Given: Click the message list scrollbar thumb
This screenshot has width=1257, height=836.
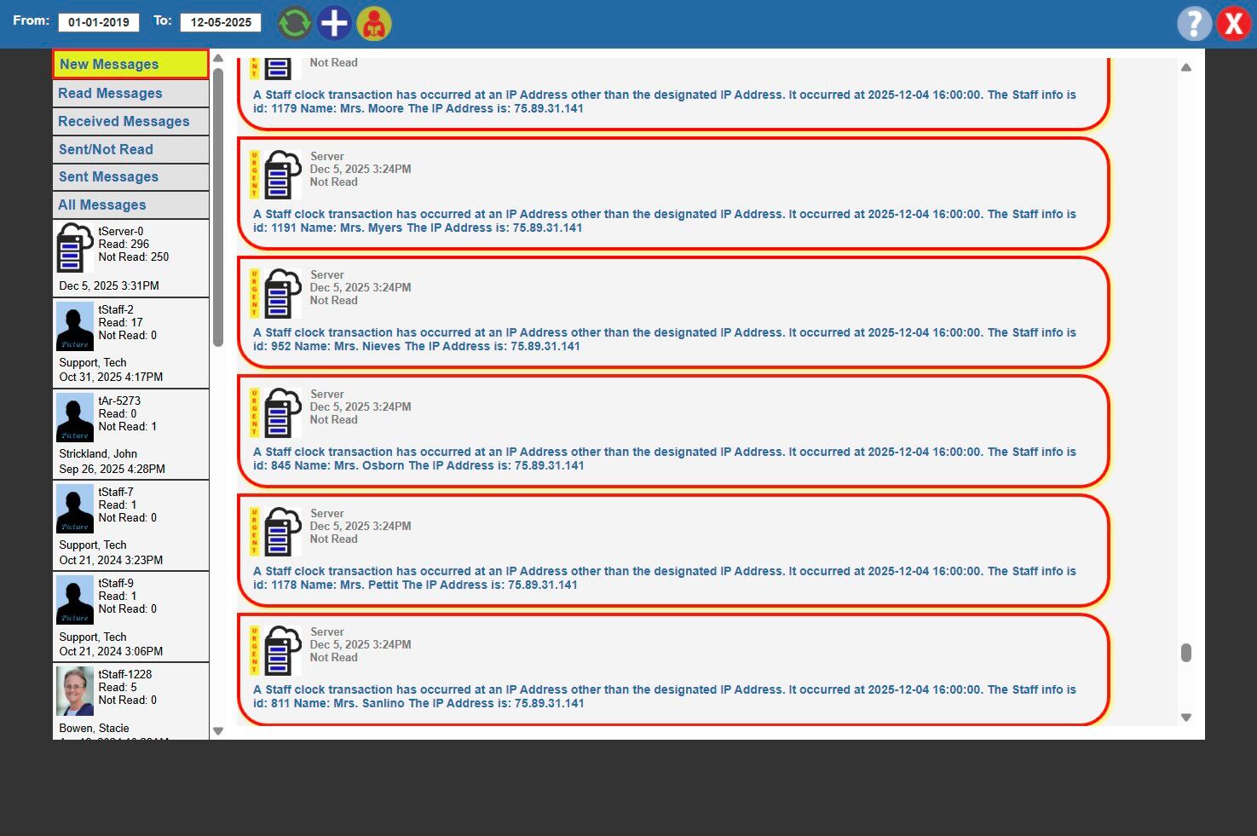Looking at the screenshot, I should [x=1186, y=653].
